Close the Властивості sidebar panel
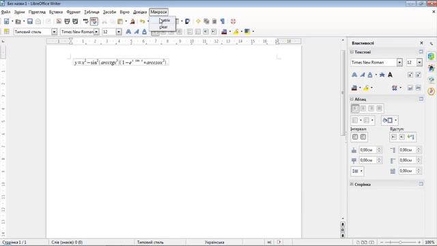 tap(421, 43)
